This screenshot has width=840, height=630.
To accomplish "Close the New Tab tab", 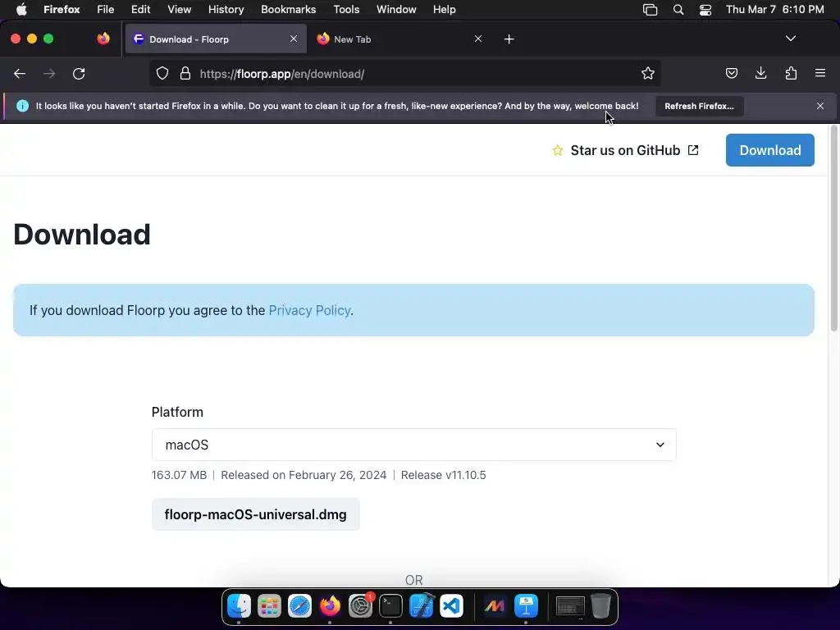I will pos(478,39).
